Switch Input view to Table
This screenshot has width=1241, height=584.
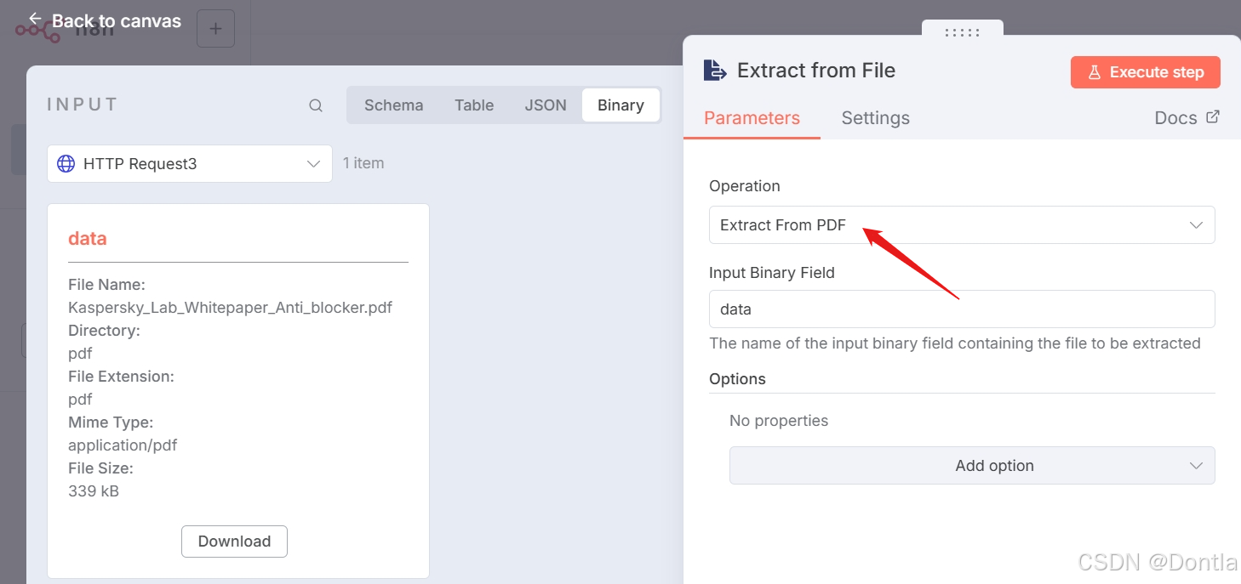coord(474,105)
